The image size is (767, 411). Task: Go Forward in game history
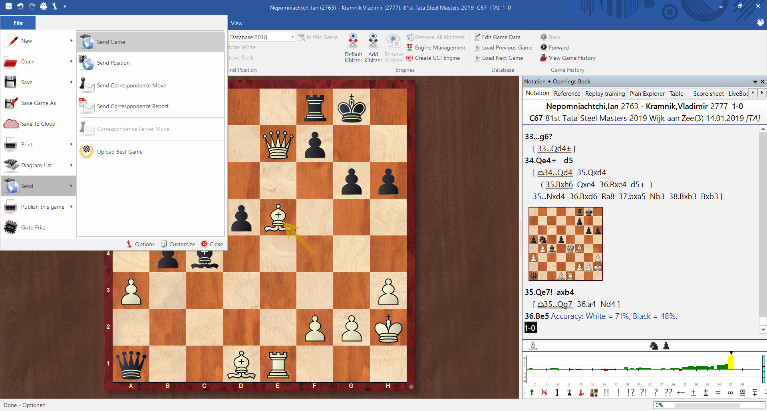(x=554, y=47)
